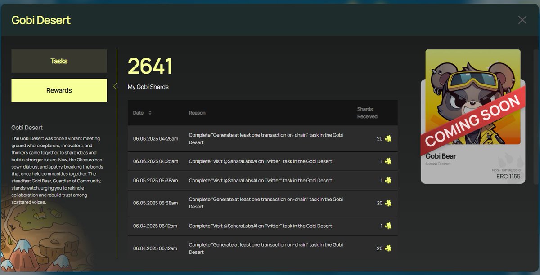Viewport: 540px width, 275px height.
Task: Click shard value 20 in 06.05.2025 row
Action: (x=379, y=203)
